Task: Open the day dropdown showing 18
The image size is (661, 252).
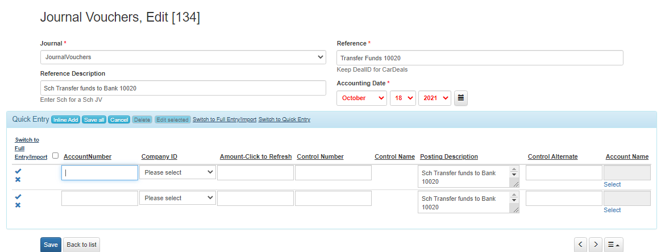Action: tap(403, 98)
